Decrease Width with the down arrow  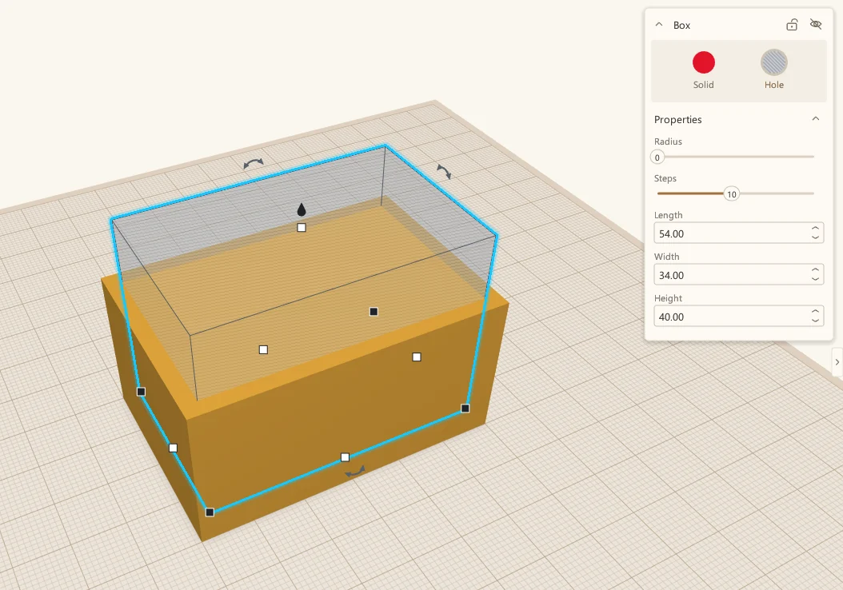[x=815, y=279]
